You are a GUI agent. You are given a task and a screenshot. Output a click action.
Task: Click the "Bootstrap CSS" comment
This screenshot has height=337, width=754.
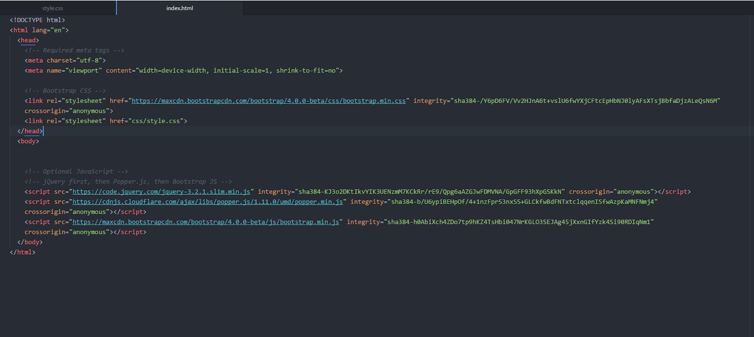65,91
